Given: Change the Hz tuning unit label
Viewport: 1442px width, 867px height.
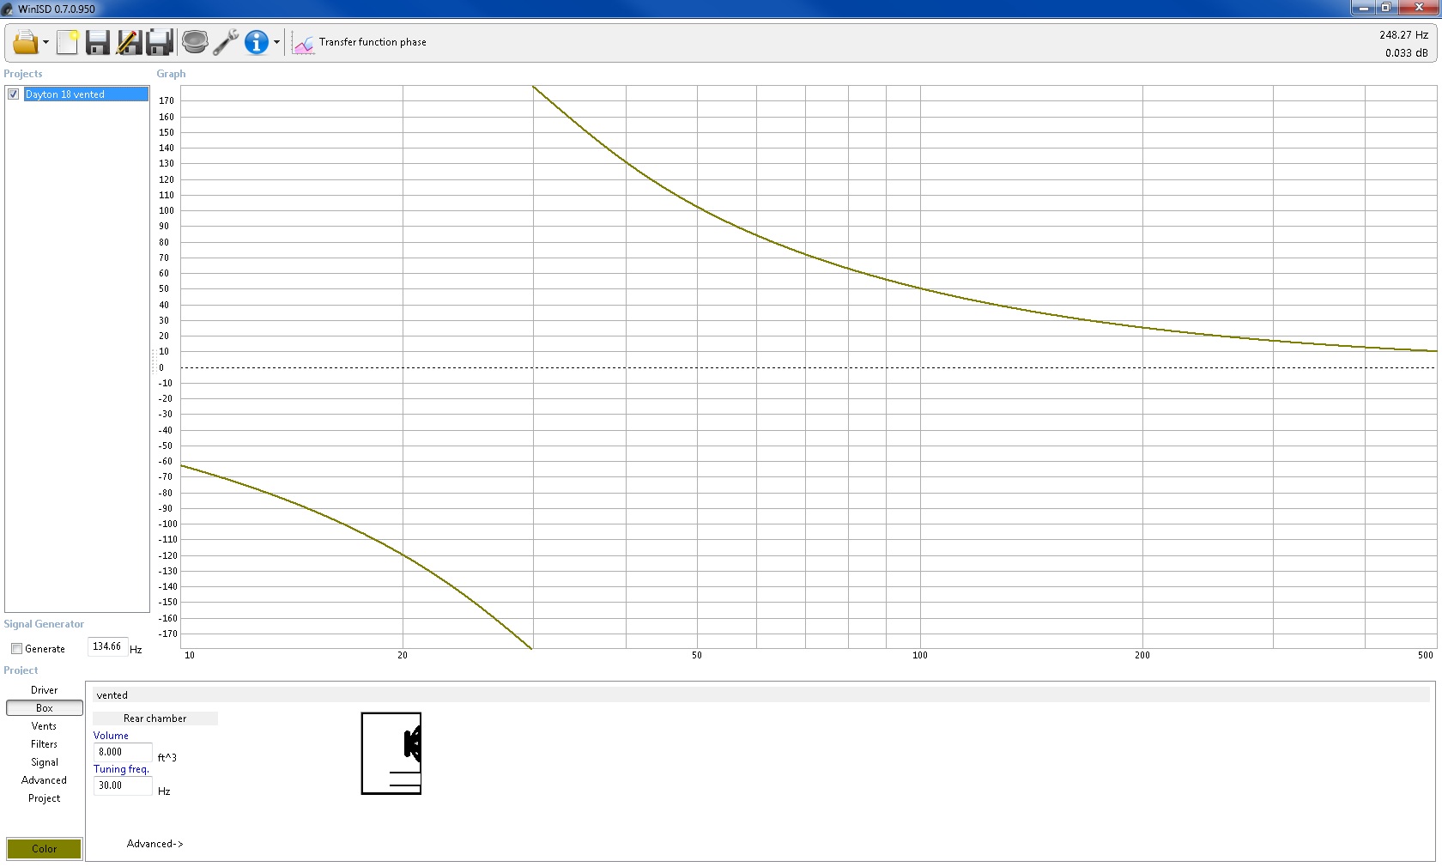Looking at the screenshot, I should pyautogui.click(x=164, y=791).
